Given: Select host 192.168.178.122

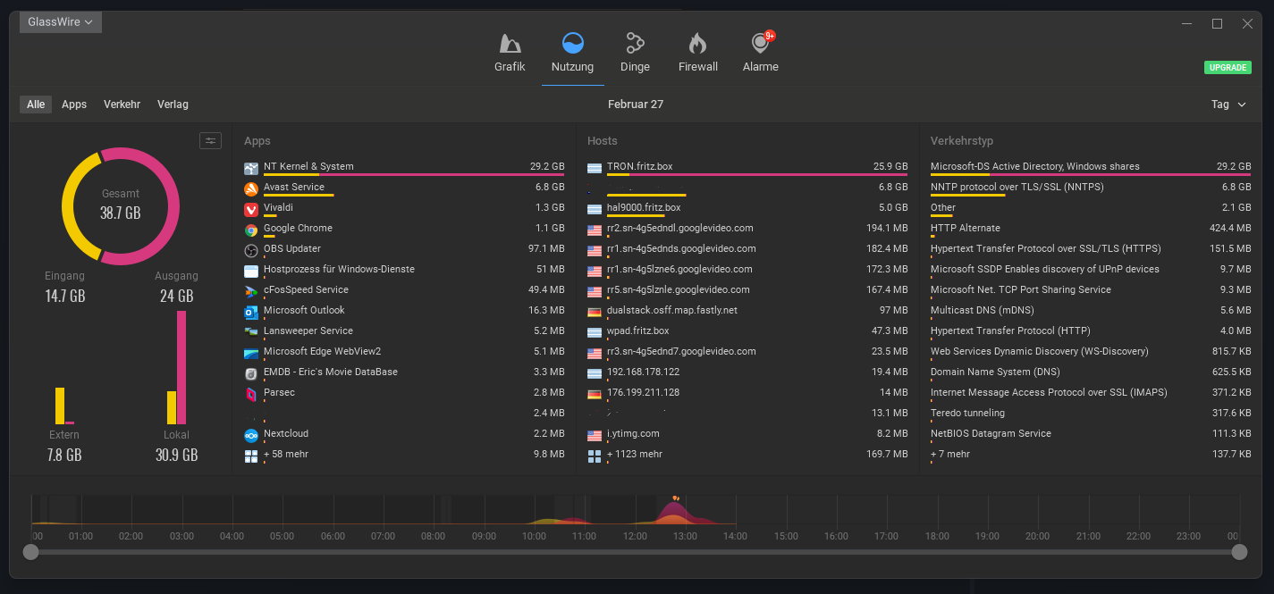Looking at the screenshot, I should pos(747,372).
